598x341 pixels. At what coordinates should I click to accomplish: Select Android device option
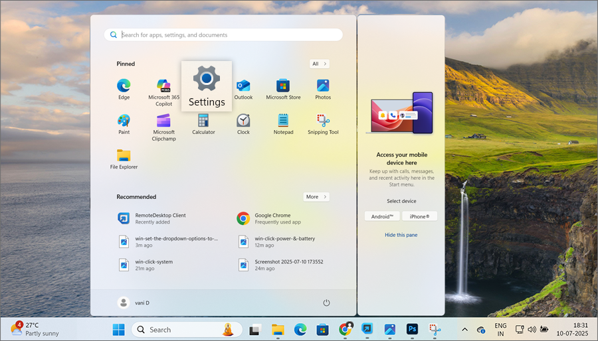[x=382, y=216]
